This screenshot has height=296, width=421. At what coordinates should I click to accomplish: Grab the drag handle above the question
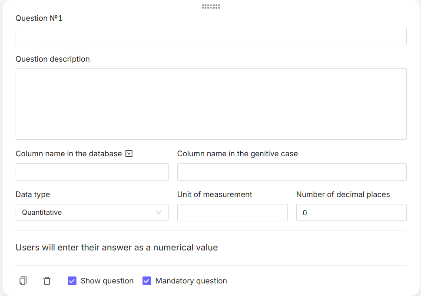(211, 7)
